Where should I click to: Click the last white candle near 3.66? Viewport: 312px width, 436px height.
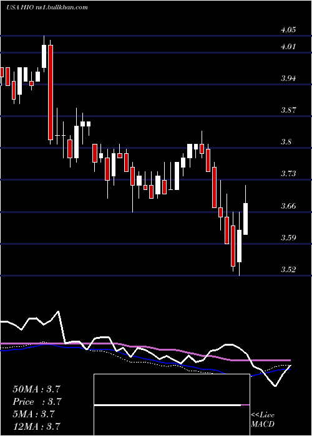coord(246,219)
